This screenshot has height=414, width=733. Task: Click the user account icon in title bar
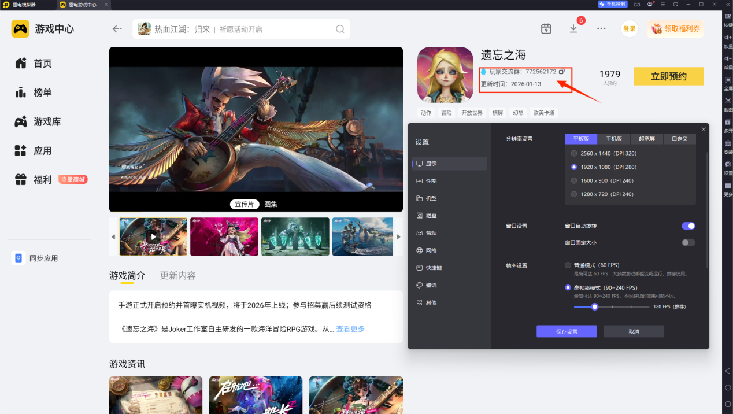pyautogui.click(x=650, y=4)
